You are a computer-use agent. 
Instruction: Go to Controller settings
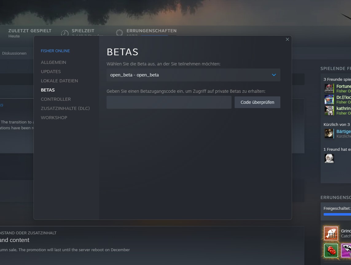coord(56,99)
